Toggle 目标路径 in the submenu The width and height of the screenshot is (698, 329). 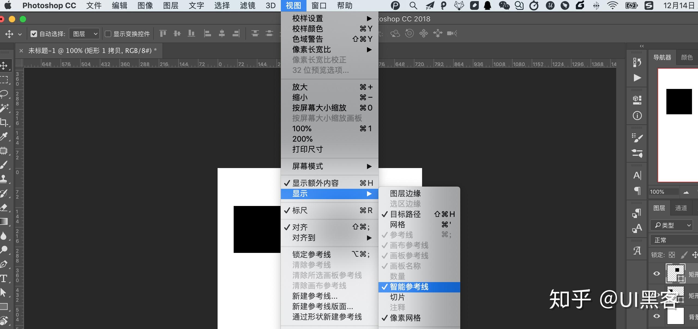pyautogui.click(x=419, y=214)
